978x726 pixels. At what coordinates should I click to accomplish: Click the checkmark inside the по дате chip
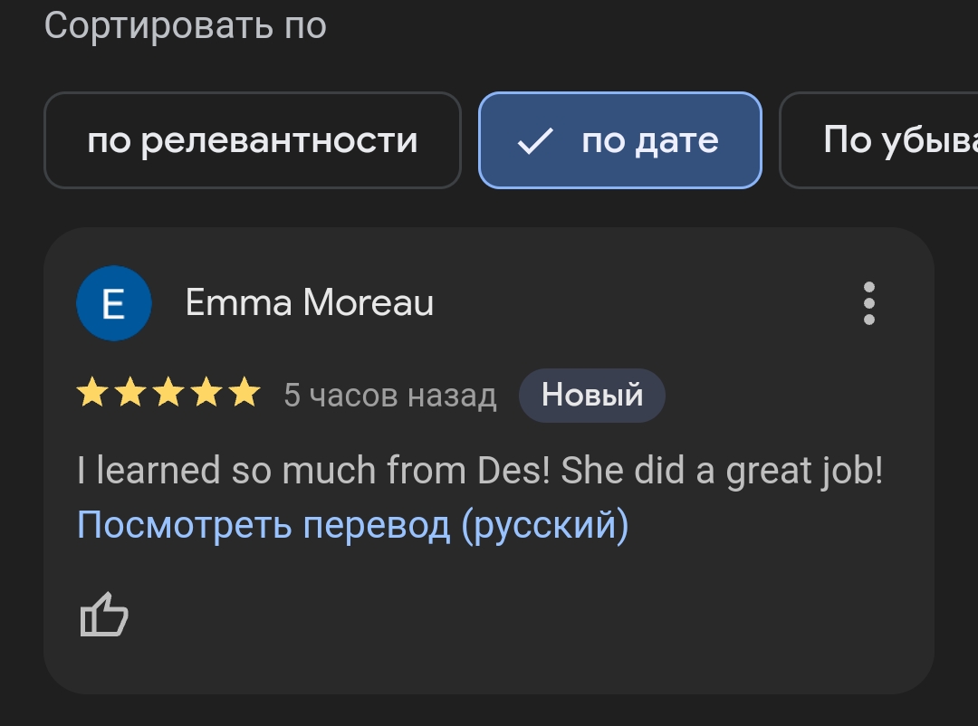535,140
